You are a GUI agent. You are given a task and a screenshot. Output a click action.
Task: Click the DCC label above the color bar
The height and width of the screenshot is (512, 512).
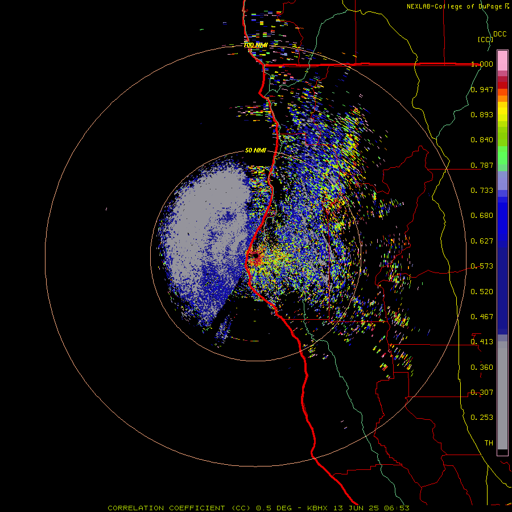[500, 34]
